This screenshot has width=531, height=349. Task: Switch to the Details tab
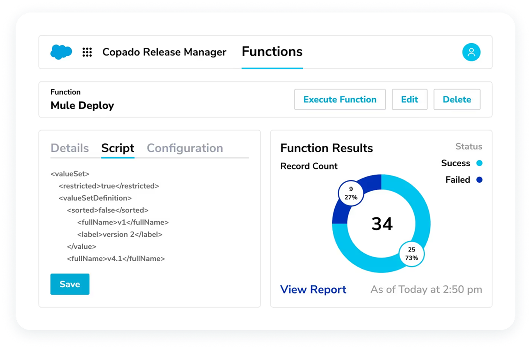[x=70, y=148]
